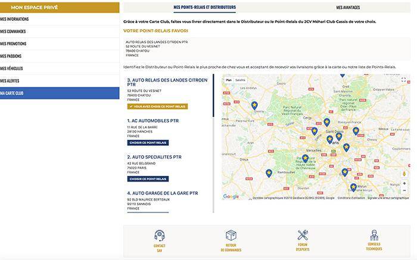Zoom out the map with minus button
417x260 pixels.
tap(404, 190)
